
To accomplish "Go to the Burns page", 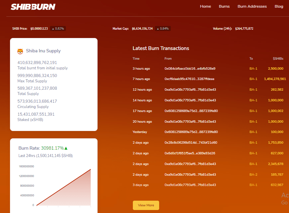I will click(224, 6).
